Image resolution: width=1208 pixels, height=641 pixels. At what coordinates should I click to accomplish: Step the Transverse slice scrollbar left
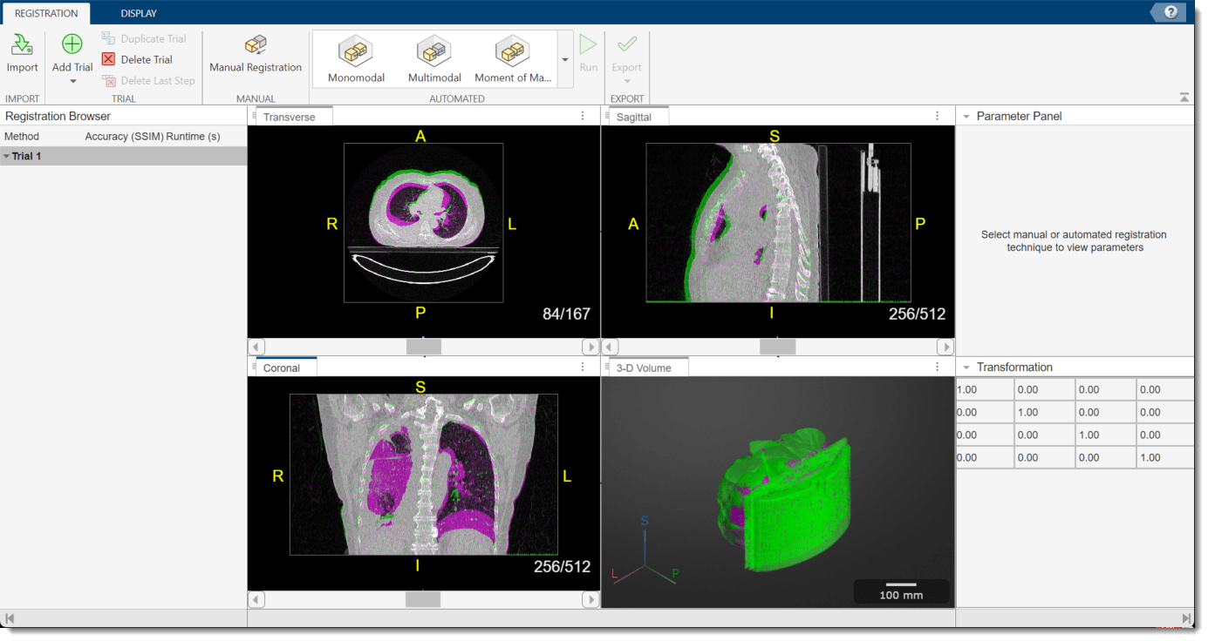[257, 347]
